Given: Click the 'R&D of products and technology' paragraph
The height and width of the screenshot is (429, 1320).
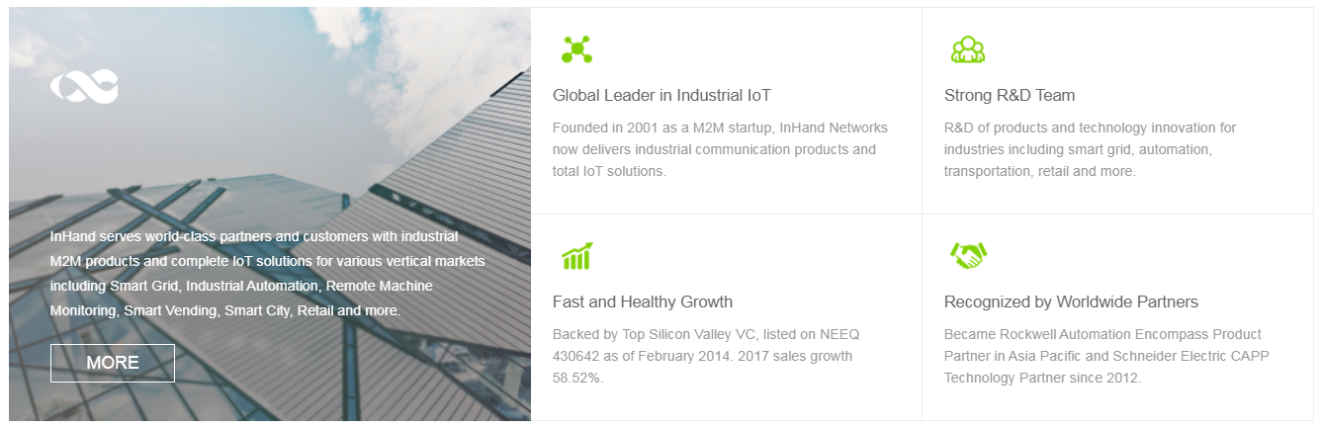Looking at the screenshot, I should [x=1090, y=149].
